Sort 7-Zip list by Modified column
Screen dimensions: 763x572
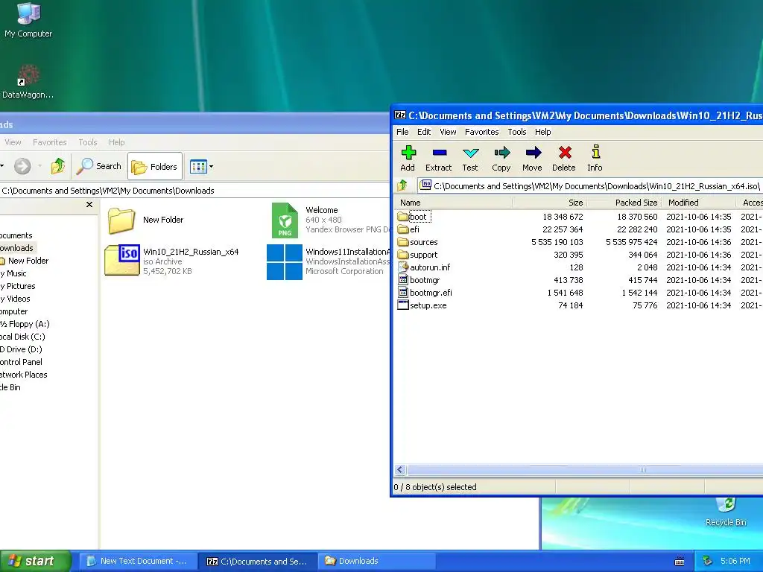coord(699,203)
